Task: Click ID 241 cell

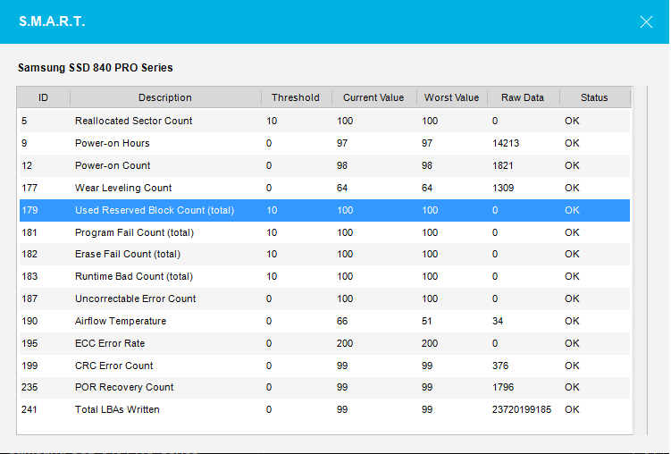Action: coord(29,409)
